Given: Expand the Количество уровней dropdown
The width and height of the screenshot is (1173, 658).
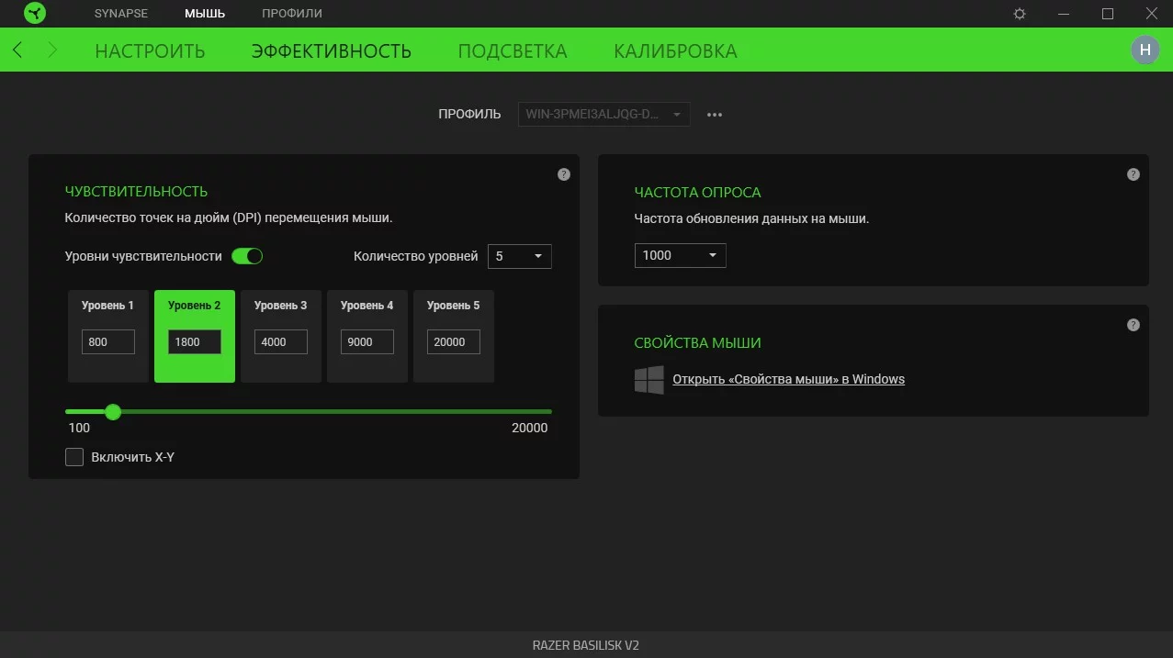Looking at the screenshot, I should (519, 256).
